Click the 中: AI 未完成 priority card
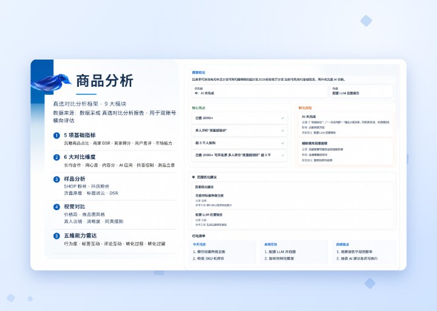Image resolution: width=437 pixels, height=311 pixels. point(260,91)
